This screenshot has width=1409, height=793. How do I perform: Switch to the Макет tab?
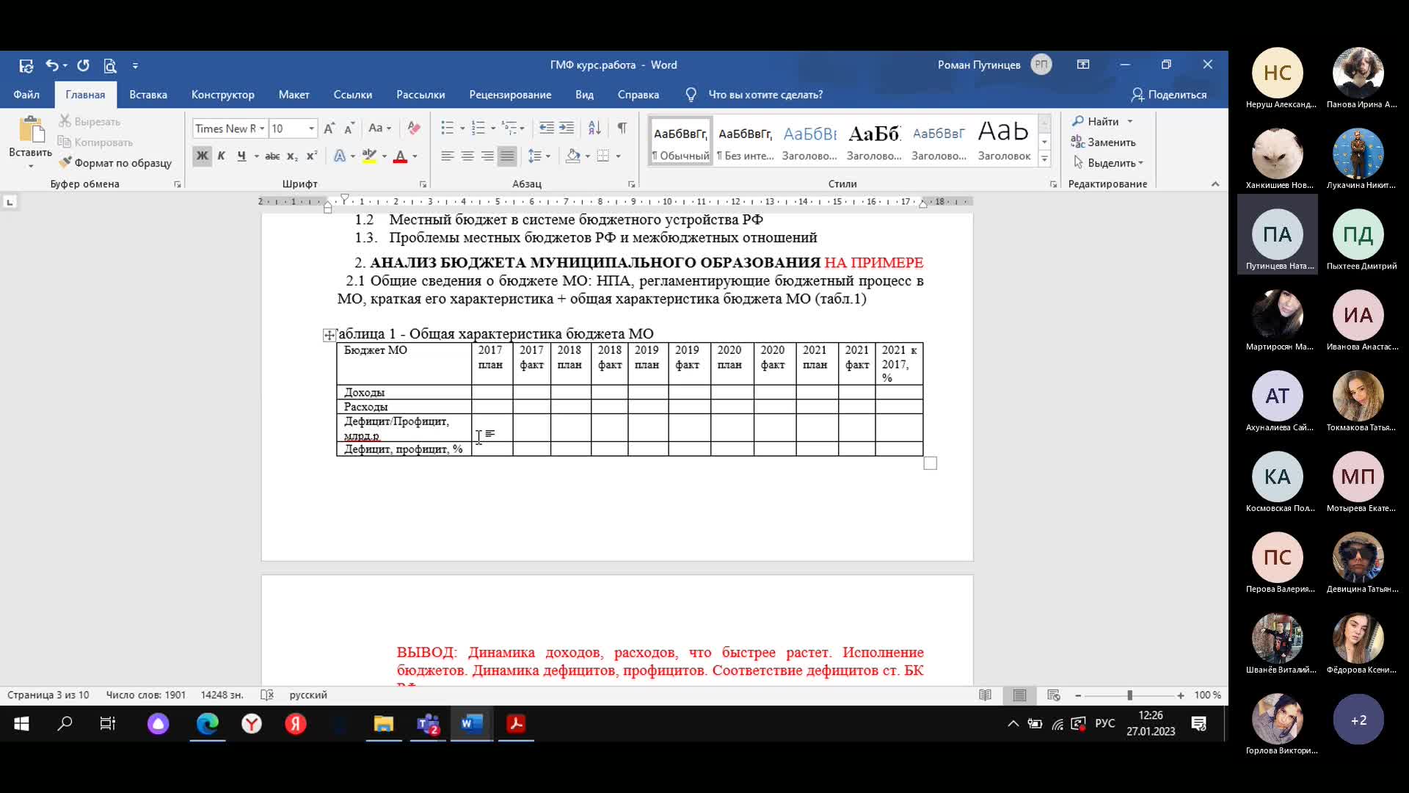pos(294,95)
